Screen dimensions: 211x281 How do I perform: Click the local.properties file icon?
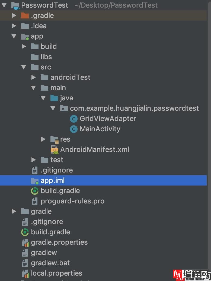[25, 273]
